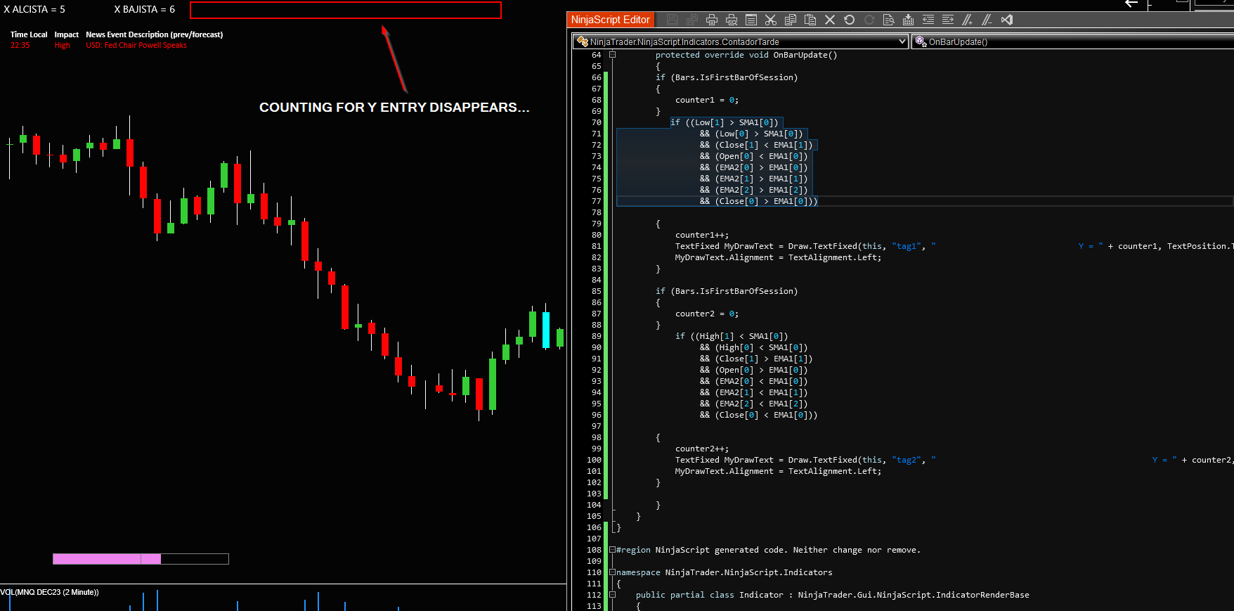1234x611 pixels.
Task: Redo the last undone edit
Action: [x=869, y=20]
